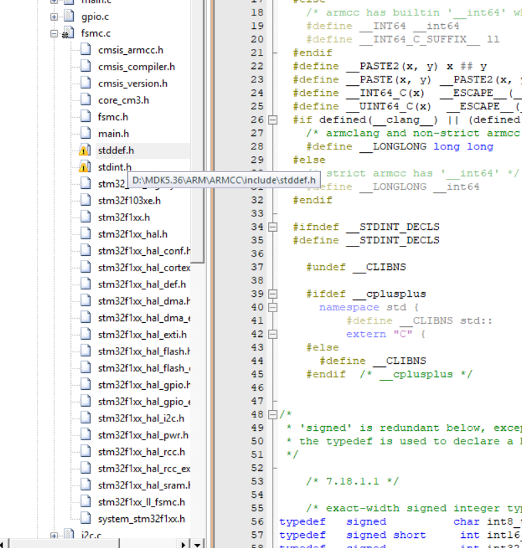This screenshot has width=522, height=548.
Task: Click the gpio.c file icon
Action: [x=69, y=15]
